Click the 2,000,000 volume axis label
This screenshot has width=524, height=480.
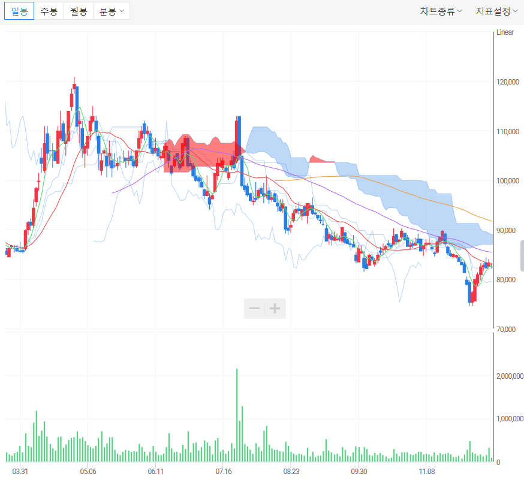pos(510,376)
